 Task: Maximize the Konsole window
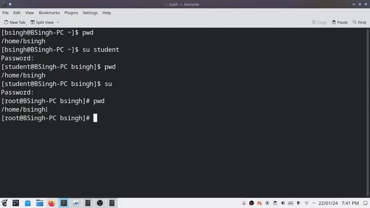pyautogui.click(x=360, y=4)
